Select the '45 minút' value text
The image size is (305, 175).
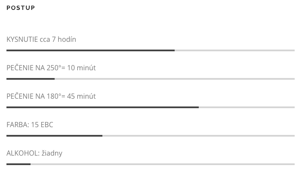pyautogui.click(x=81, y=96)
